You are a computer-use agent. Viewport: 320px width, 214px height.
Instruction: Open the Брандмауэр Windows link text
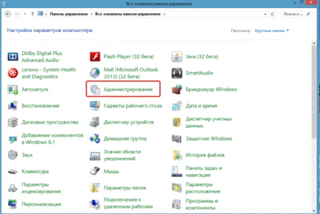click(211, 89)
